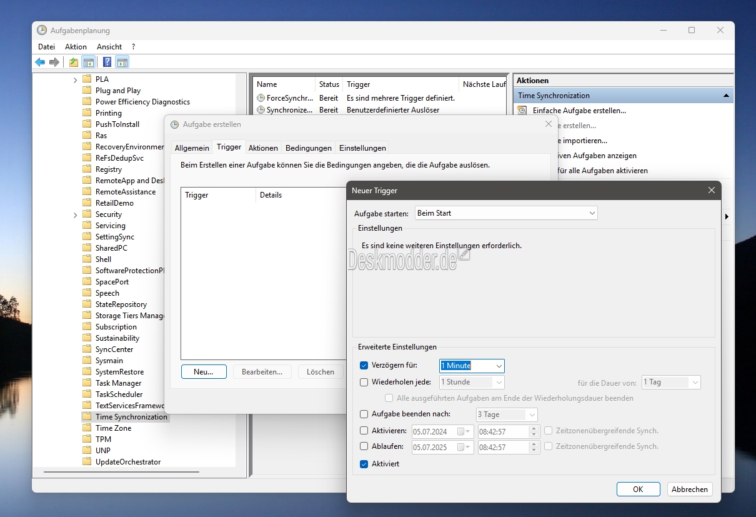The image size is (756, 517).
Task: Open the Aufgabe starten dropdown
Action: point(506,213)
